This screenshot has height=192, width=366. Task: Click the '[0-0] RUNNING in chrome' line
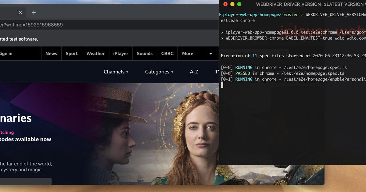coord(284,68)
